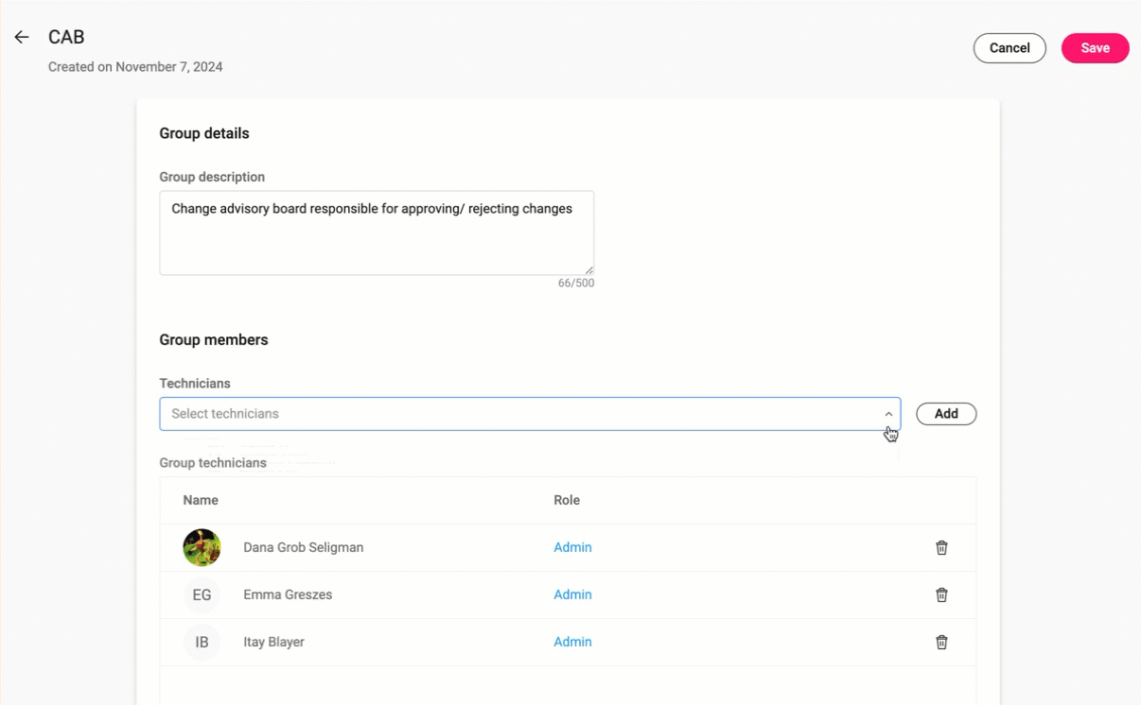
Task: Click the Technicians field label
Action: pyautogui.click(x=195, y=384)
